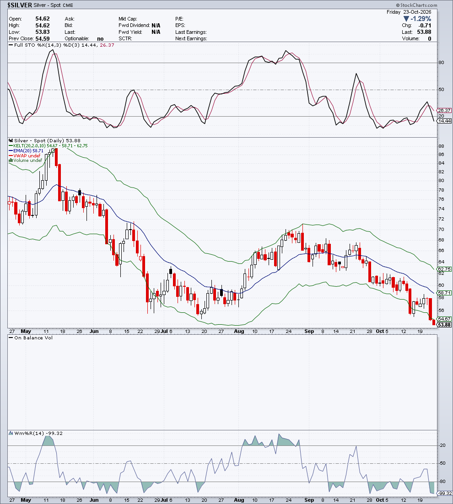Click the 58.71 EMA flag on price axis
This screenshot has width=453, height=504.
[444, 293]
